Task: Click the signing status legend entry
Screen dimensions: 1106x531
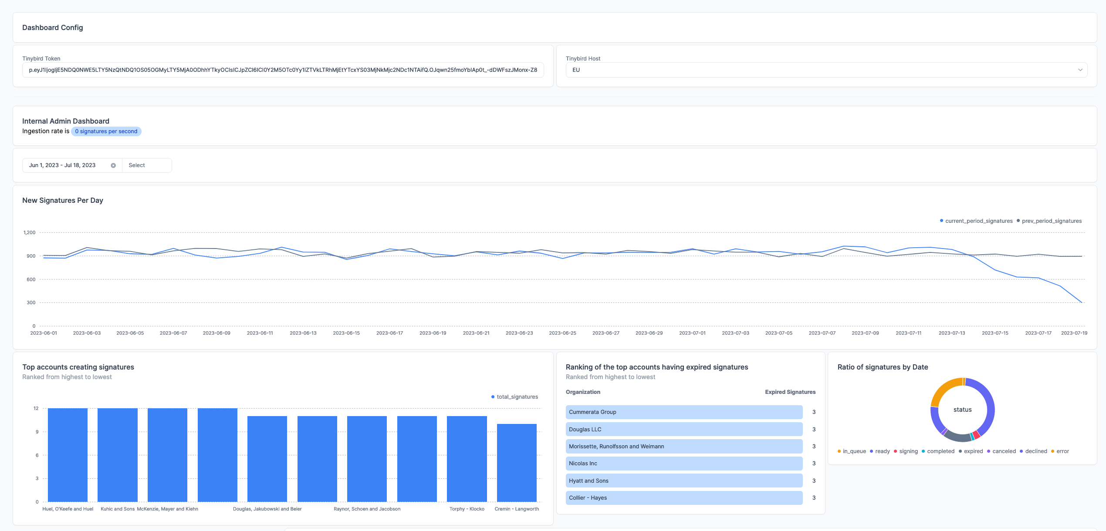Action: pos(908,451)
